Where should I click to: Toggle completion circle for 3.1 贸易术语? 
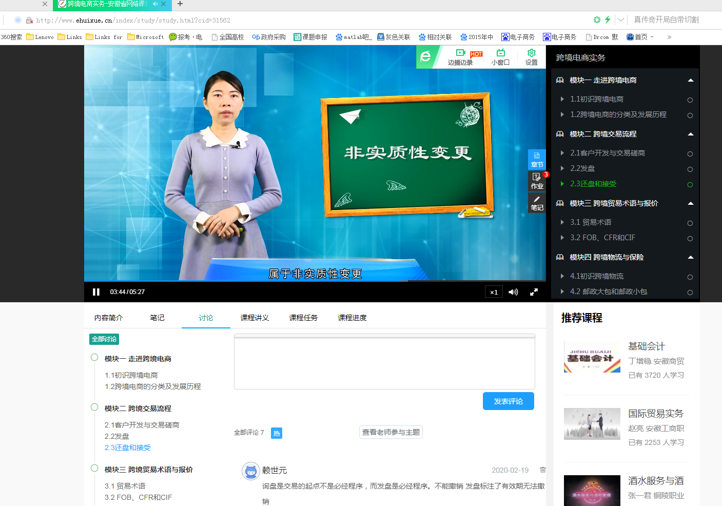point(690,223)
